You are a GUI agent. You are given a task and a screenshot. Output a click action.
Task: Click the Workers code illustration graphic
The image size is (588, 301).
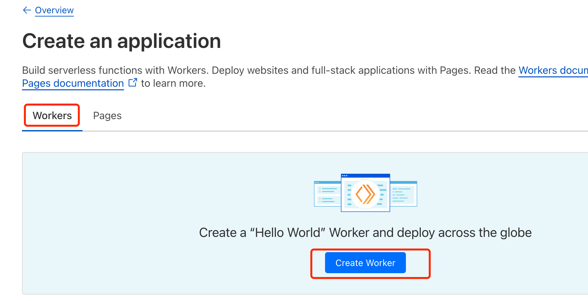click(x=365, y=193)
